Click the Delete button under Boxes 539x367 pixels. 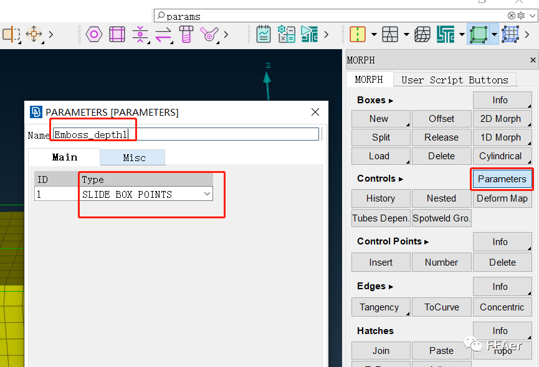click(441, 156)
